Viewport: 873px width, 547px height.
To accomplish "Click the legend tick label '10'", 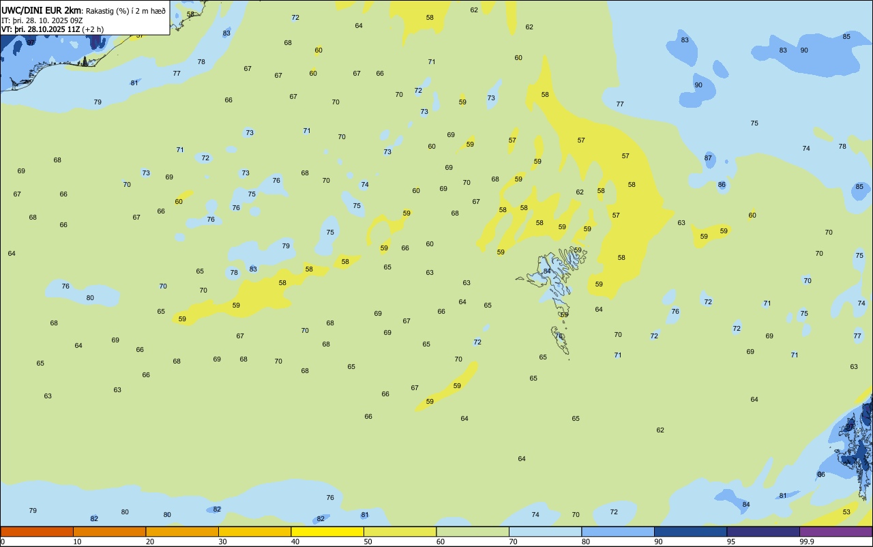I will [77, 542].
